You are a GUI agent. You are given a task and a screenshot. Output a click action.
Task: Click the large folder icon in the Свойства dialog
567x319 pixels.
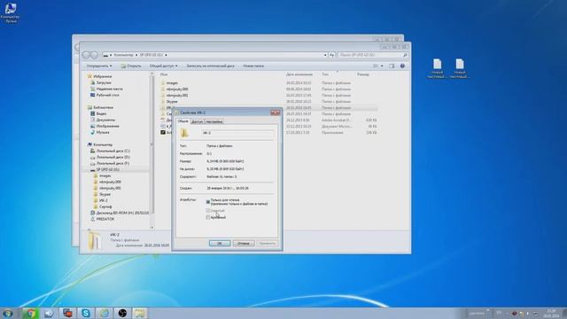[x=184, y=133]
